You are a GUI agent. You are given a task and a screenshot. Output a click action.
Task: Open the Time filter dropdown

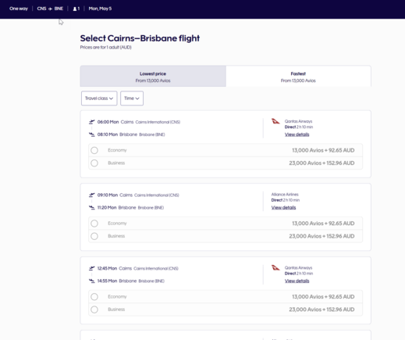click(132, 98)
